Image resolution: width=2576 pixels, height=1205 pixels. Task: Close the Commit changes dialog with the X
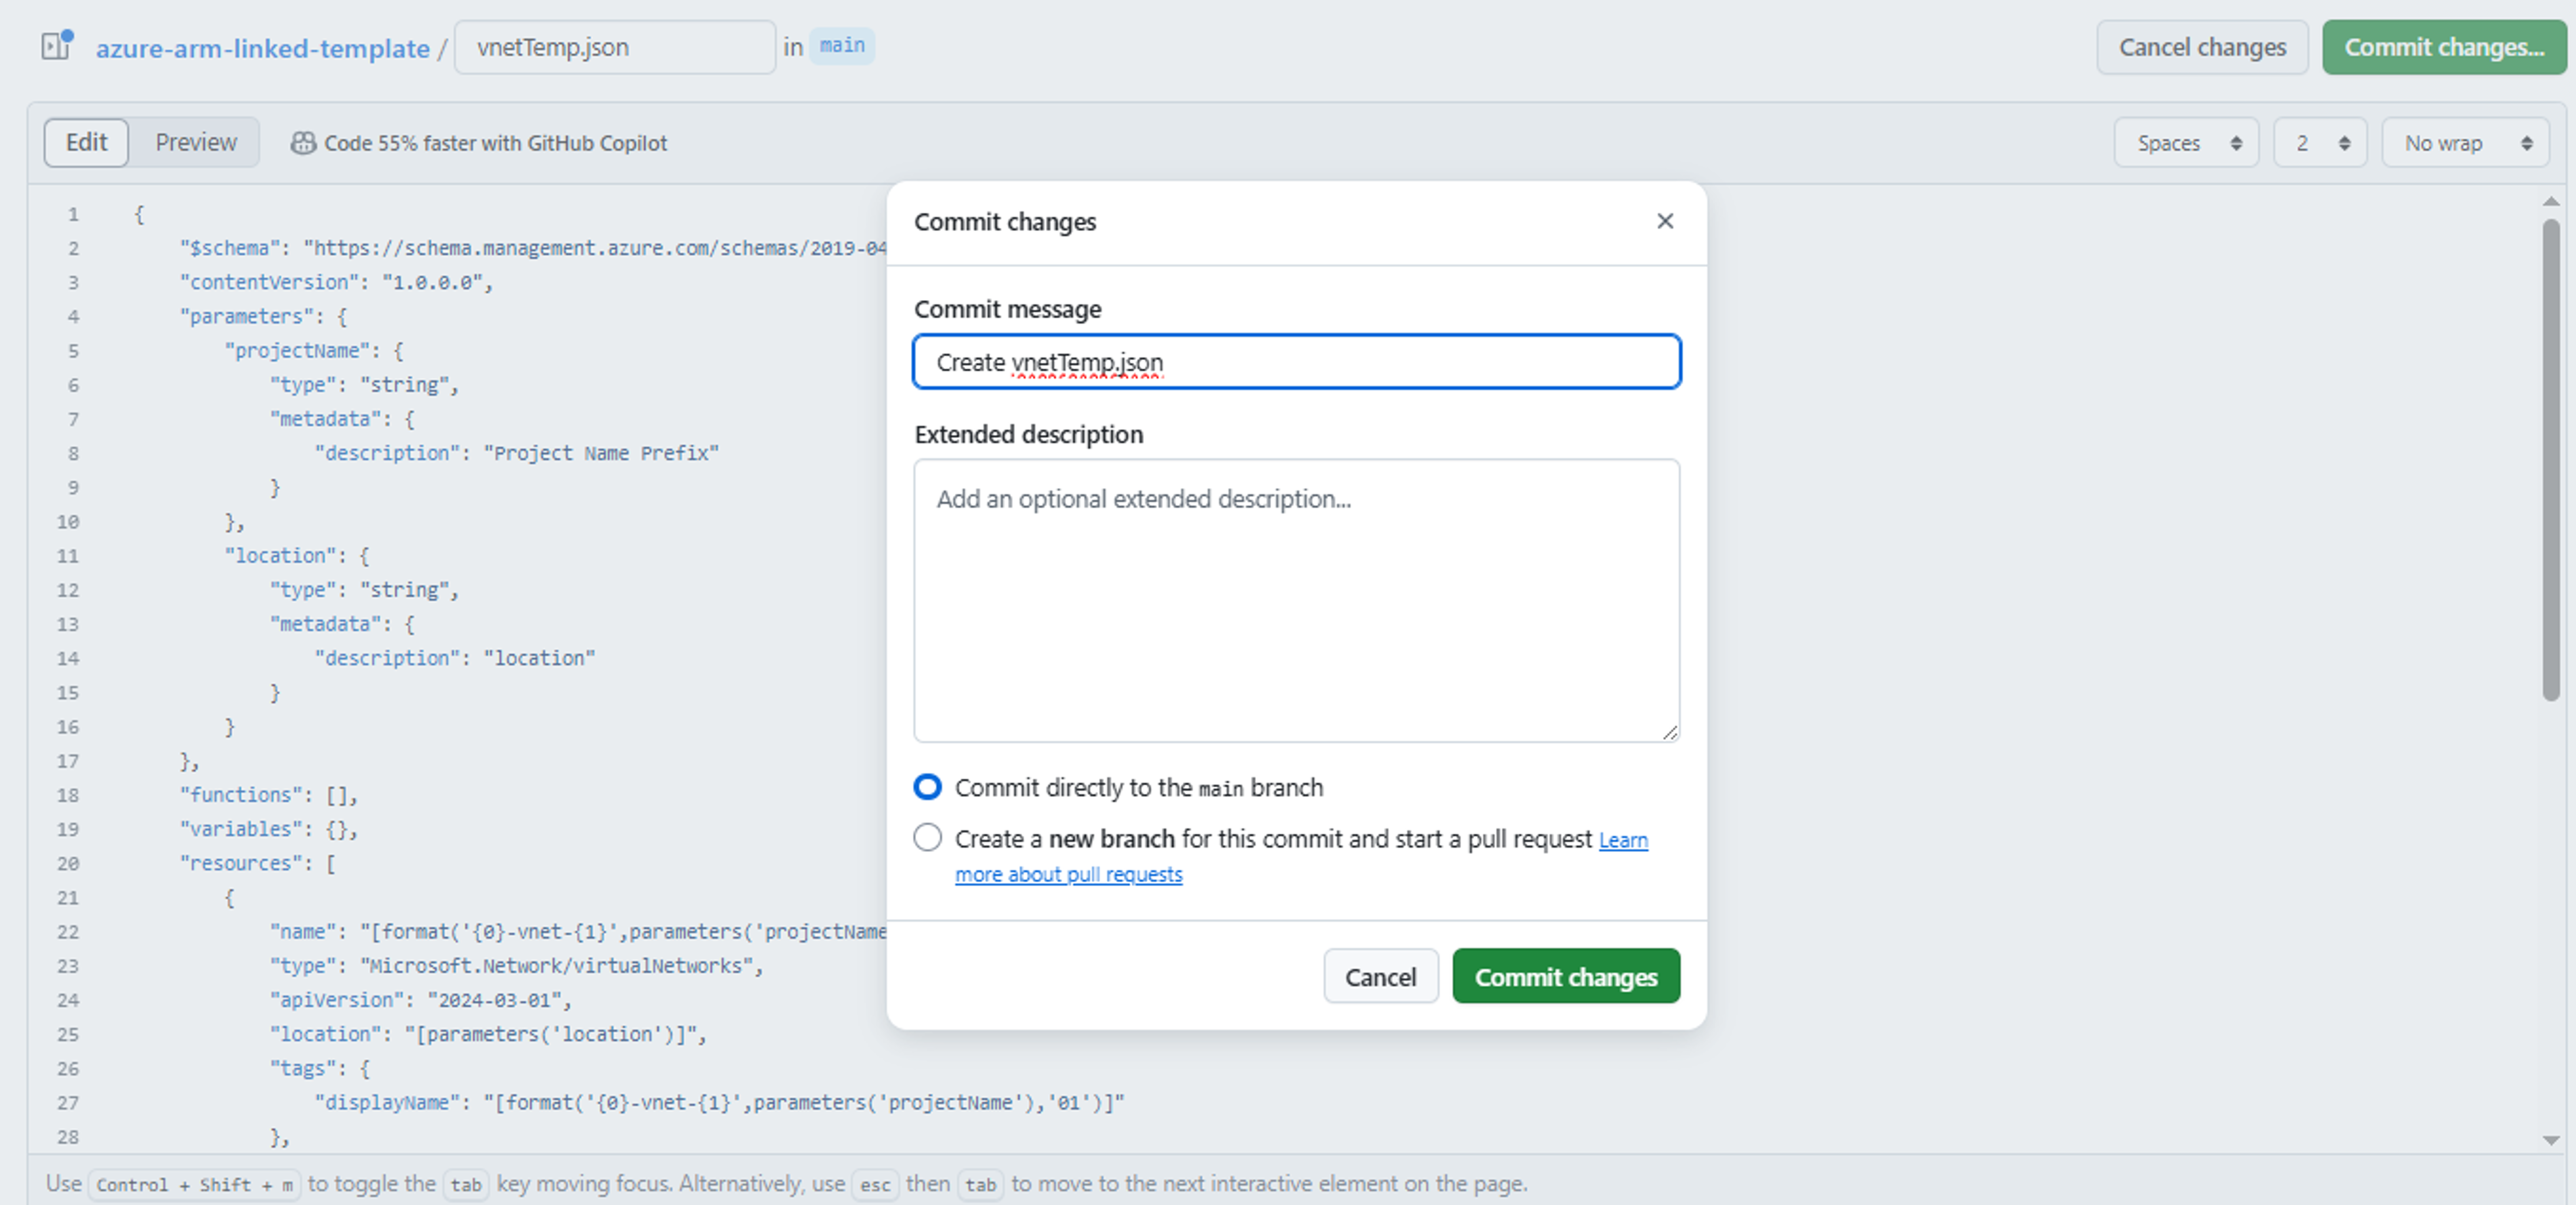coord(1665,221)
